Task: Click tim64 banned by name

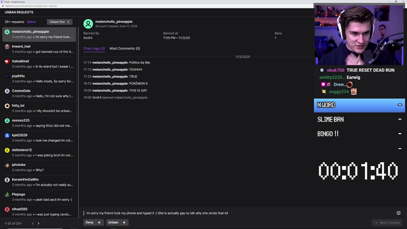Action: (x=88, y=38)
